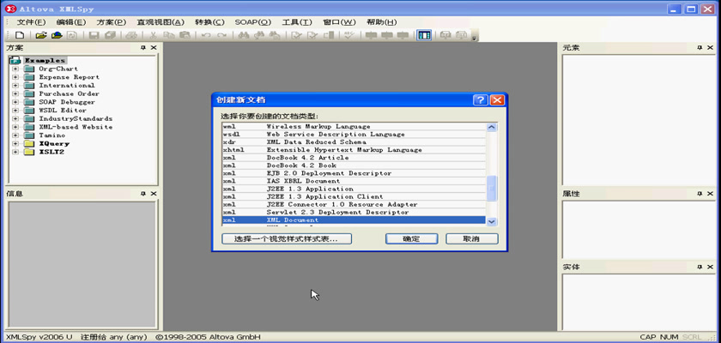Image resolution: width=721 pixels, height=343 pixels.
Task: Pin the 信息 panel
Action: [143, 194]
